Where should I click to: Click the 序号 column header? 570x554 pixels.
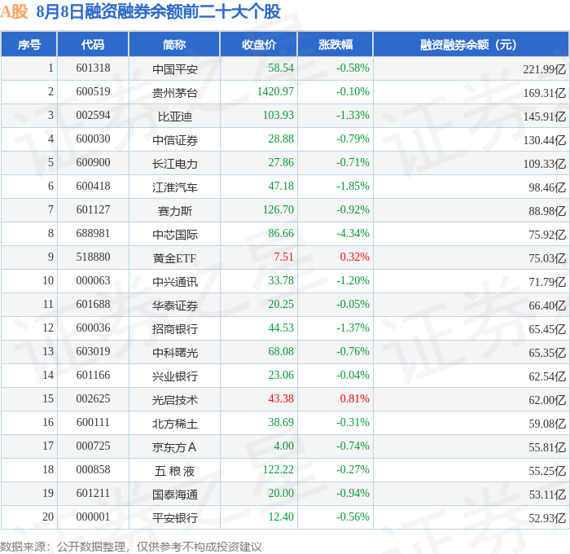tap(29, 44)
